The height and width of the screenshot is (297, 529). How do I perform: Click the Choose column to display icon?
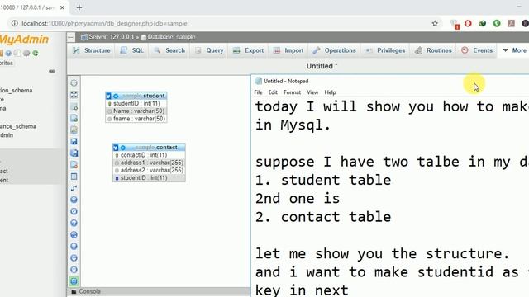coord(74,200)
